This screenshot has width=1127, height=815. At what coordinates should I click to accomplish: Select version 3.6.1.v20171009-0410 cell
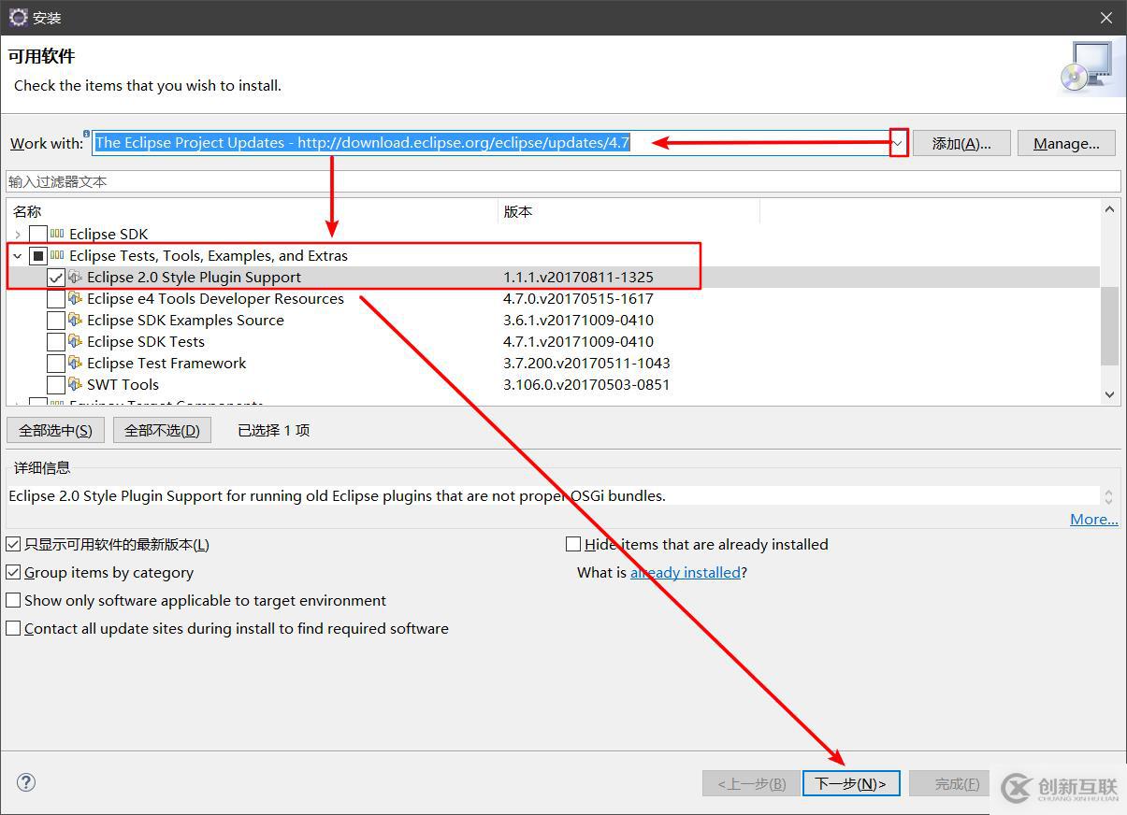point(578,320)
